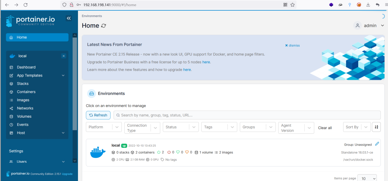Toggle the sort order icon button
Viewport: 388px width, 181px height.
click(376, 127)
